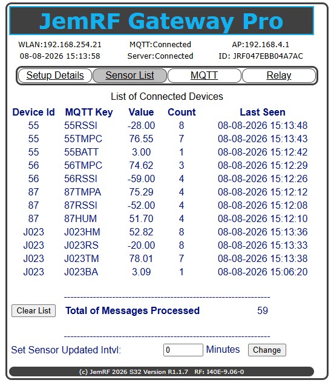Click the Value column header
334x383 pixels.
pos(141,113)
